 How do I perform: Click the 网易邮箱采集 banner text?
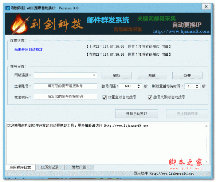(128, 29)
